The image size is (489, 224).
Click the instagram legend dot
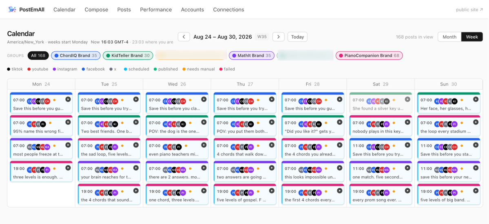tap(54, 69)
